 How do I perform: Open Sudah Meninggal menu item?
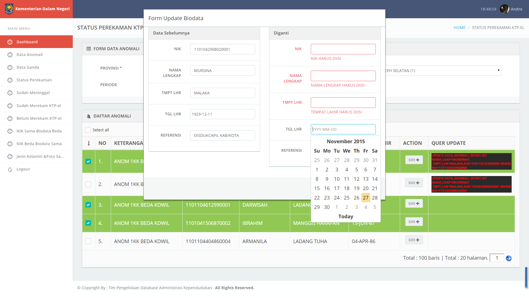pos(33,93)
